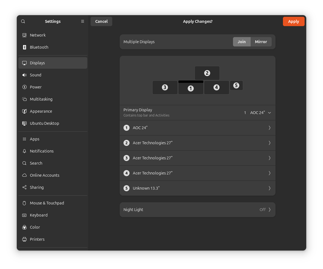The image size is (323, 269).
Task: Click the Ubuntu Desktop icon in sidebar
Action: pyautogui.click(x=24, y=123)
